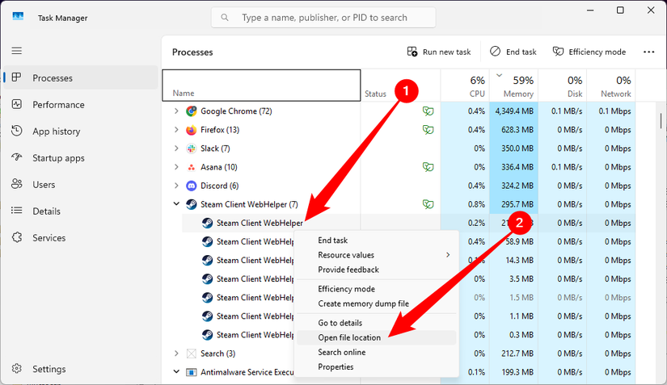This screenshot has height=385, width=667.
Task: Click the vertical scrollbar of process list
Action: 661,121
